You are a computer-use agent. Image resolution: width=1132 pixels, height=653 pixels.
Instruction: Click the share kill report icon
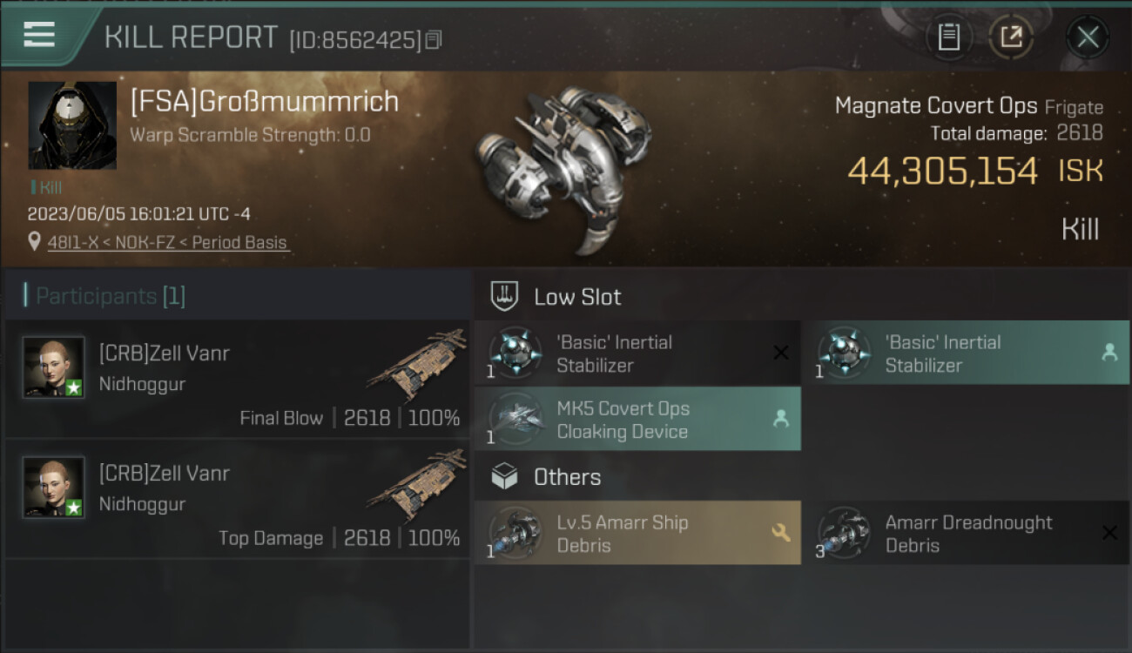pos(1011,37)
